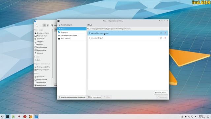
Task: Click the green circular taskbar icon
Action: 13,117
